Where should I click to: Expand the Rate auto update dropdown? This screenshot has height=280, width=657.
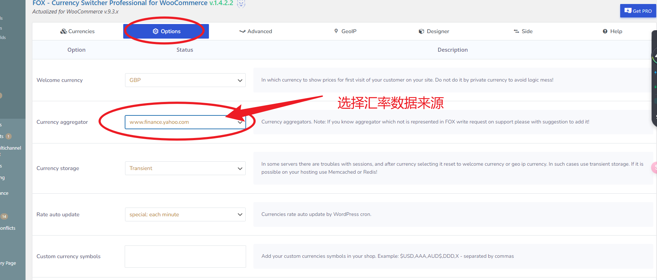pyautogui.click(x=185, y=214)
